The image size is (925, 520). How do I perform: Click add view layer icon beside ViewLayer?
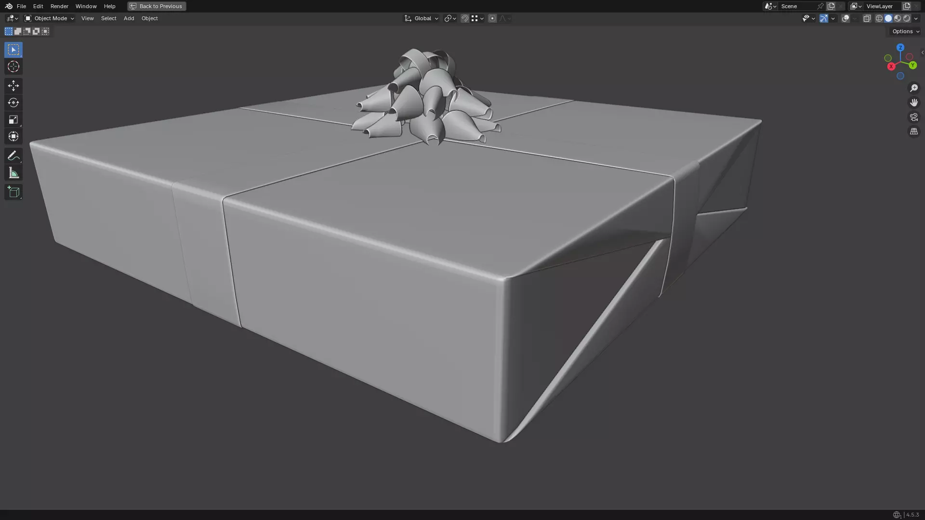(x=907, y=6)
